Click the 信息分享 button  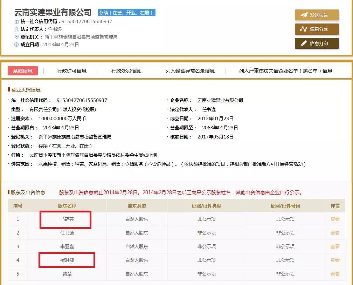[317, 29]
